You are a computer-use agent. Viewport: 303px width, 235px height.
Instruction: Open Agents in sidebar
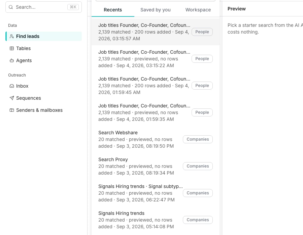point(43,60)
